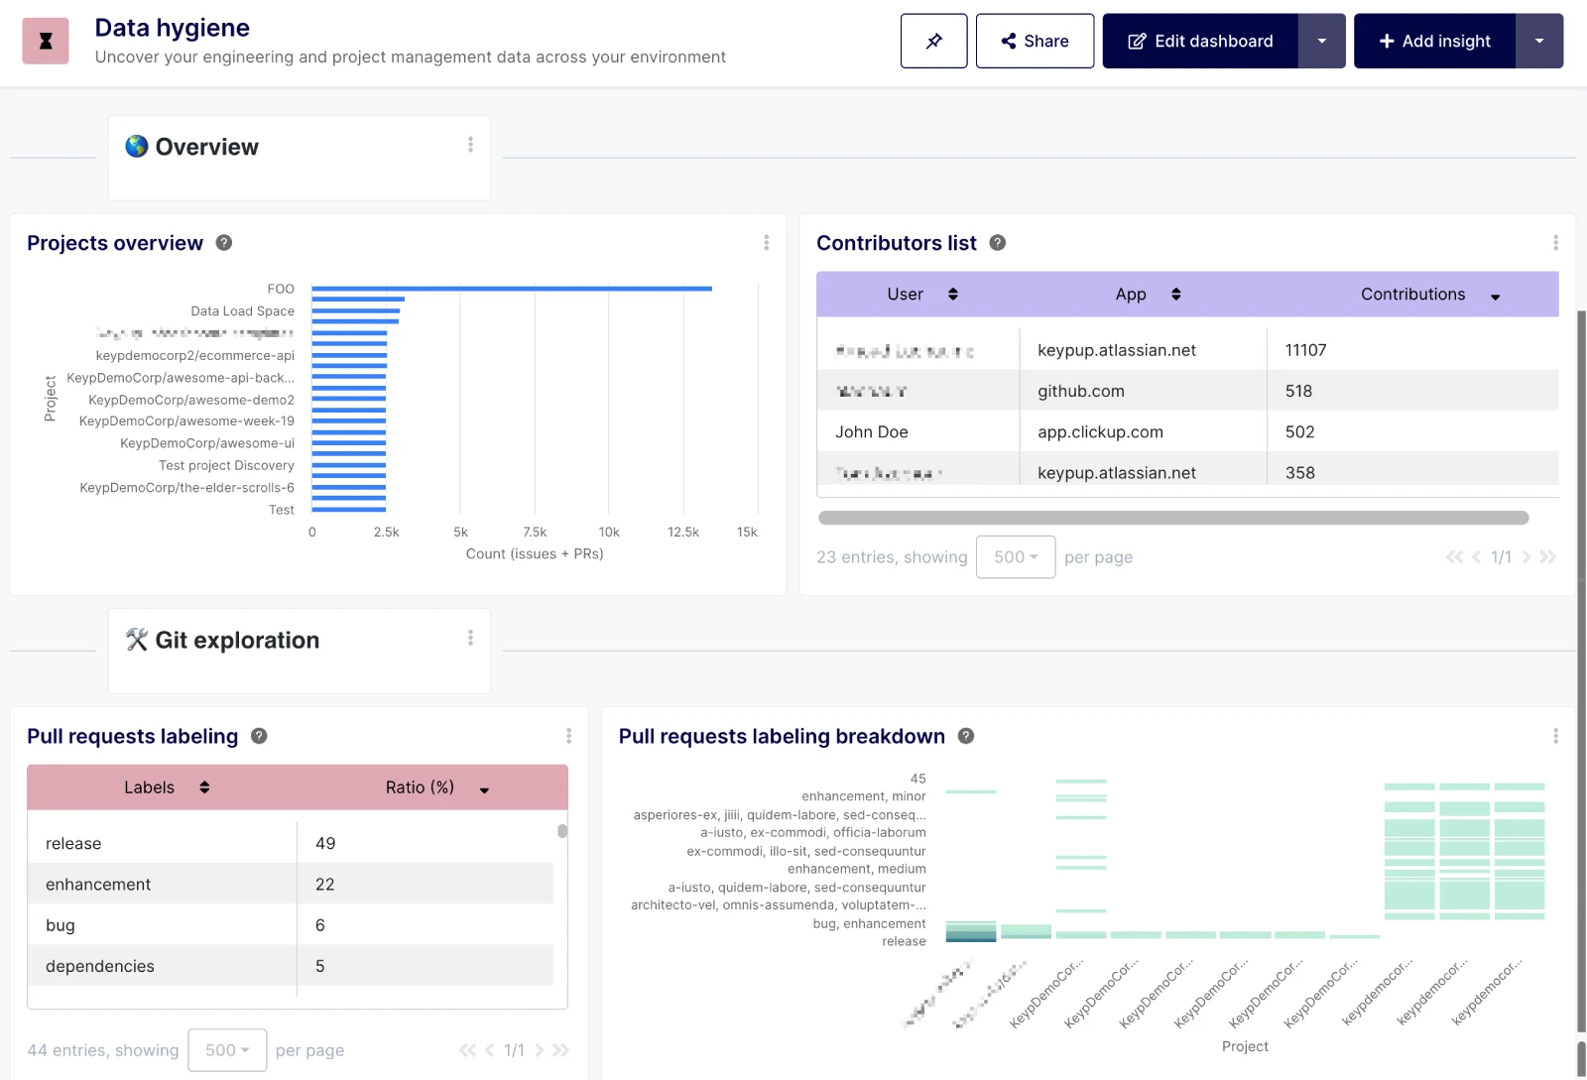Screen dimensions: 1587x1080
Task: Select the Git exploration section header
Action: click(237, 639)
